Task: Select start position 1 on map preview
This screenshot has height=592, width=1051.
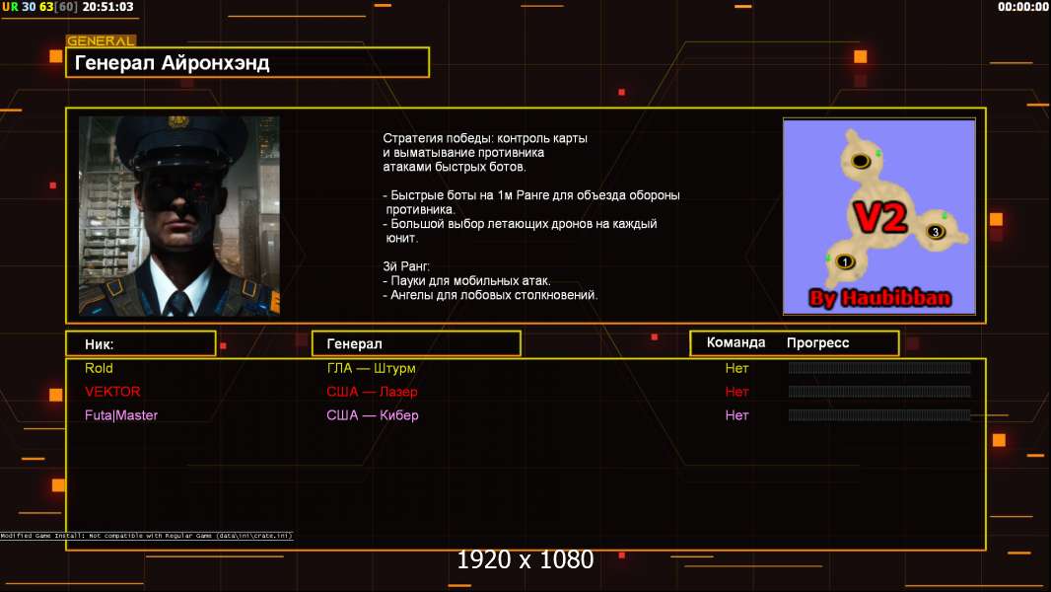Action: click(x=845, y=261)
